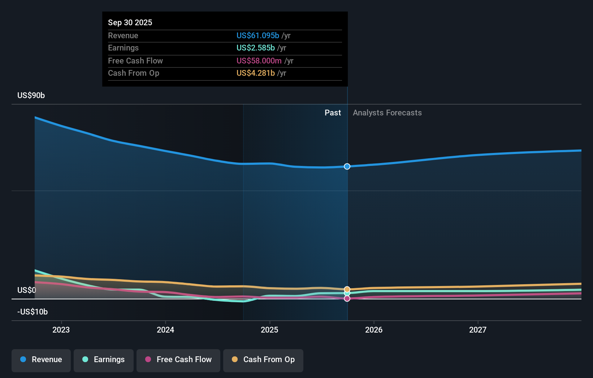The width and height of the screenshot is (593, 378).
Task: Select the teal Earnings chart marker
Action: coord(347,294)
